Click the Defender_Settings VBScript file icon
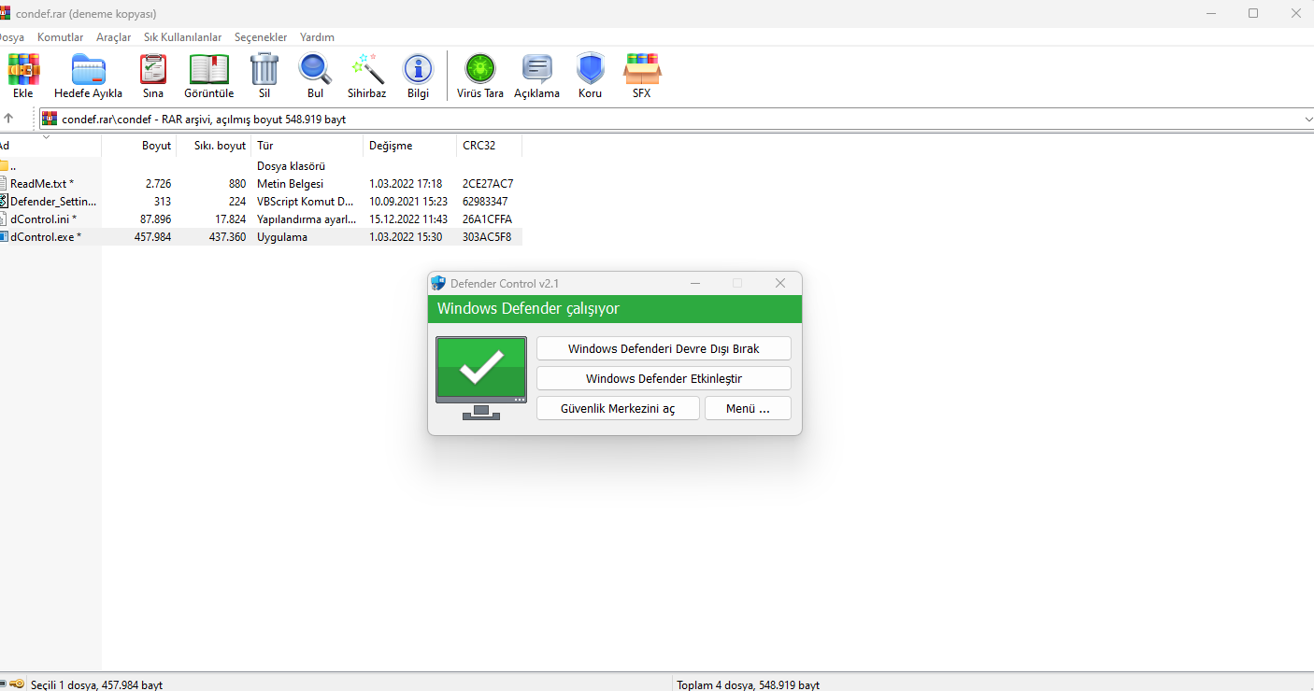The height and width of the screenshot is (691, 1314). [3, 201]
